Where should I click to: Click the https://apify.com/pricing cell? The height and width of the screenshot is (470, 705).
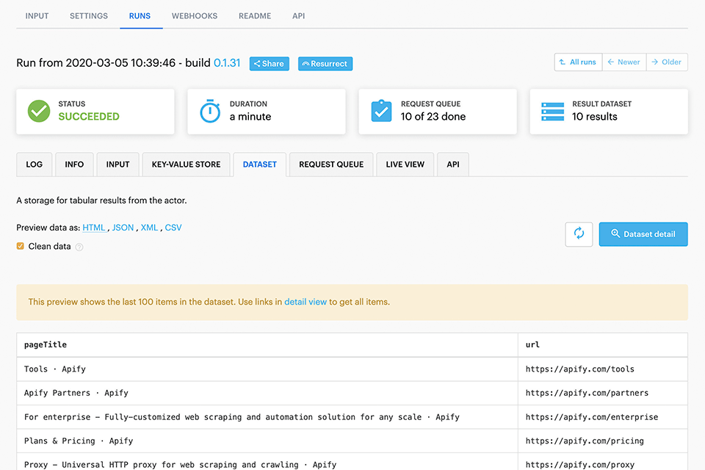pyautogui.click(x=603, y=441)
